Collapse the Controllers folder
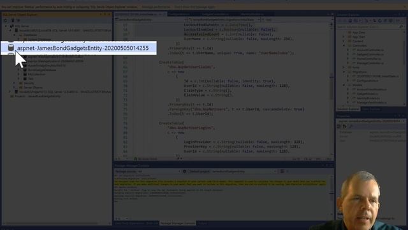The image size is (408, 230). 344,45
